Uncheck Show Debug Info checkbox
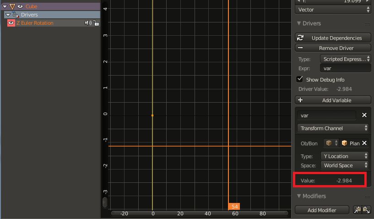Screen dimensions: 374x219 (x=299, y=79)
